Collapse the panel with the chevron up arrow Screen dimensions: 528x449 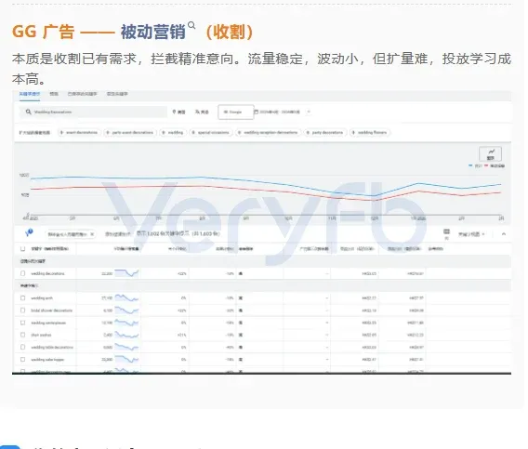tap(504, 234)
